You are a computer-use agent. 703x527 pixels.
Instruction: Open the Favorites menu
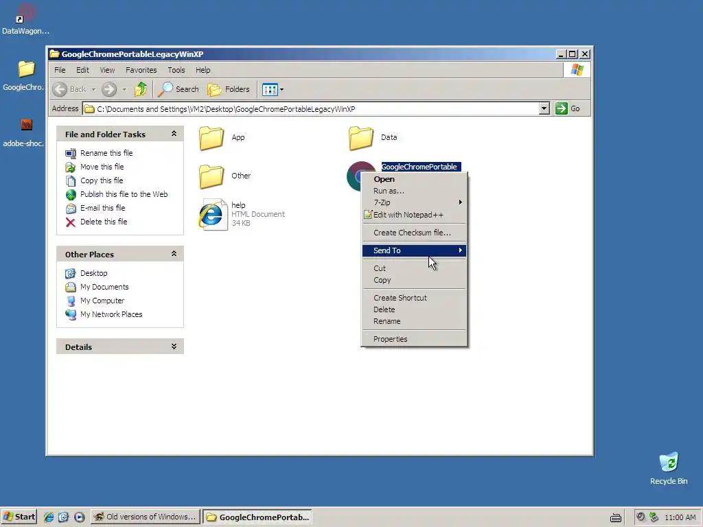coord(141,70)
